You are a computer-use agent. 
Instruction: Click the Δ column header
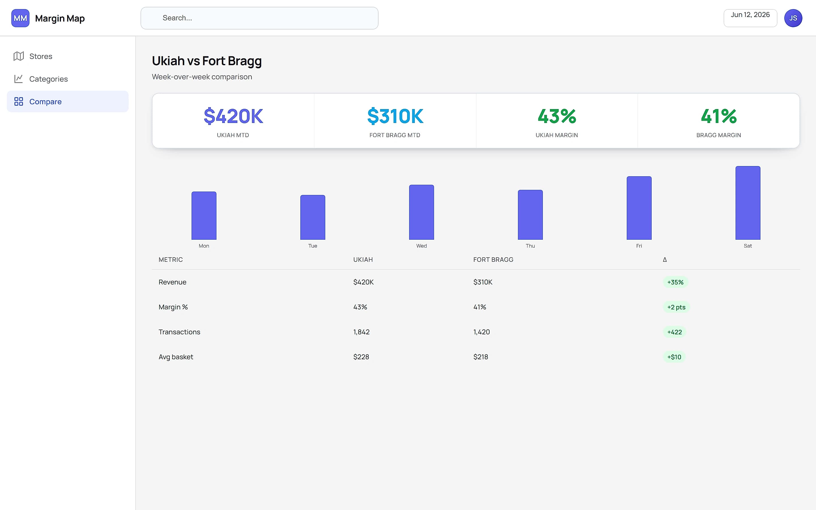[x=665, y=259]
